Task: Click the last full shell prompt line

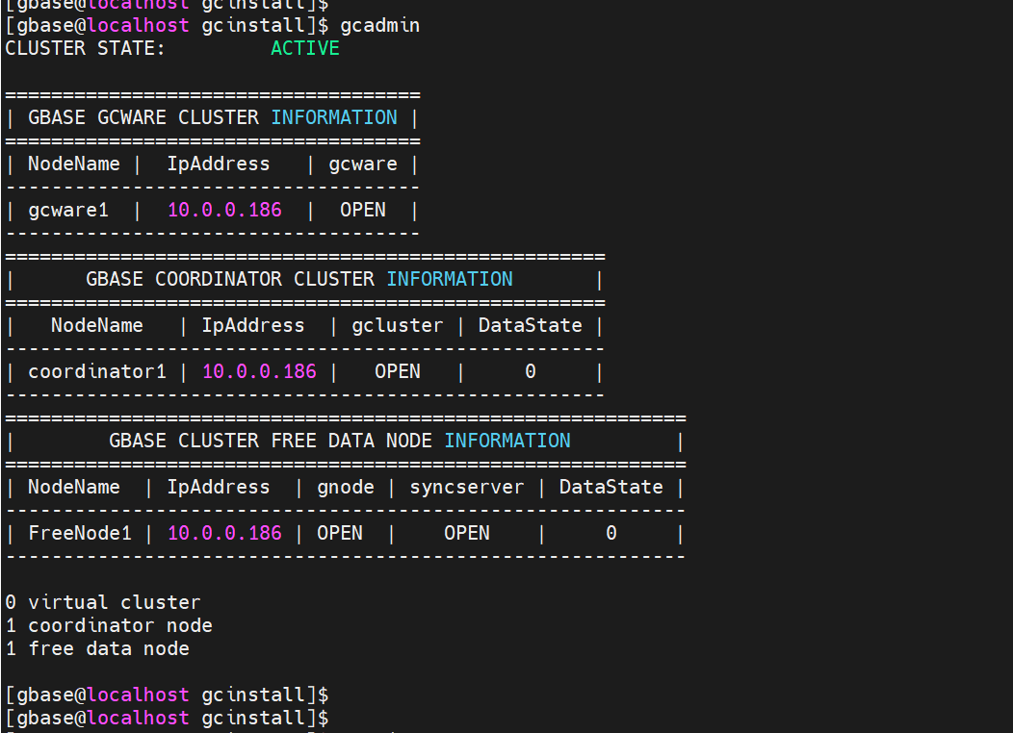Action: [168, 719]
